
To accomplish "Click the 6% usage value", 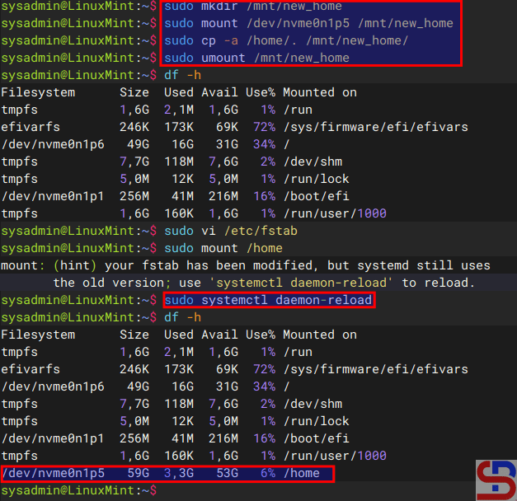I will click(267, 473).
